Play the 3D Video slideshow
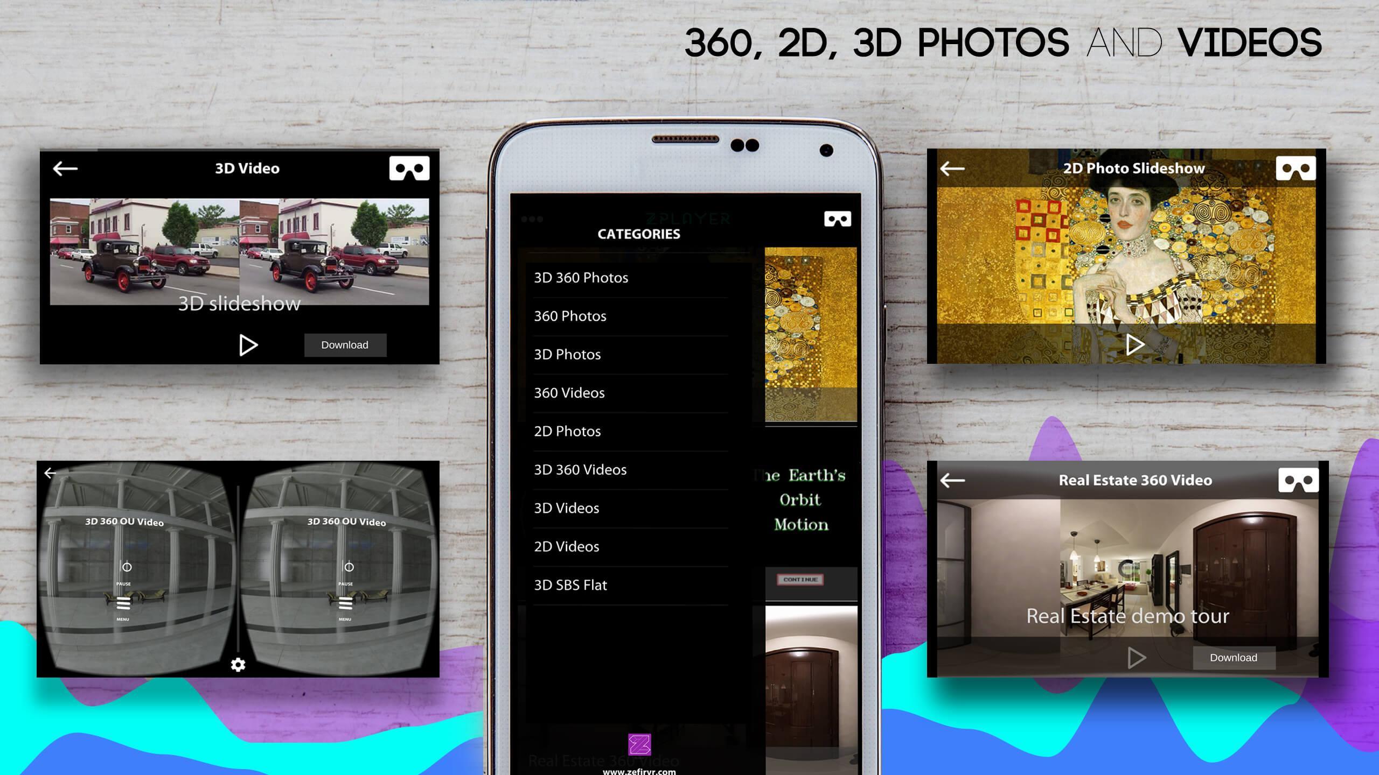Image resolution: width=1379 pixels, height=775 pixels. point(247,343)
